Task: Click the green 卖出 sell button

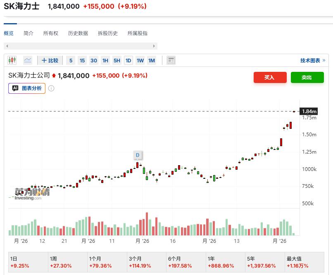Action: point(307,77)
